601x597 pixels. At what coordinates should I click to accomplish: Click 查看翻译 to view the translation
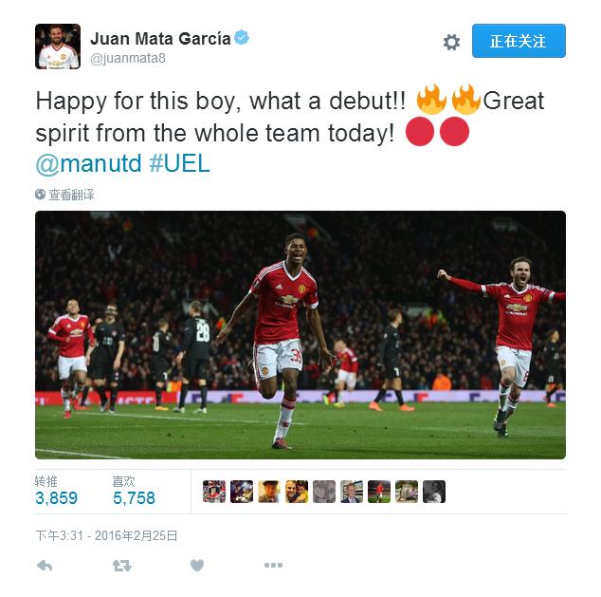coord(71,195)
